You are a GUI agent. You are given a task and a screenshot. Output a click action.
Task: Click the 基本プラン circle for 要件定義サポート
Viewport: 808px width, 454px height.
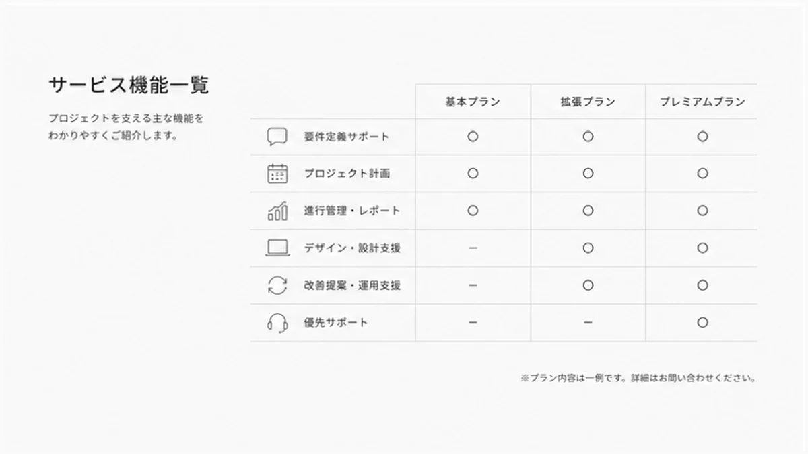pos(473,137)
